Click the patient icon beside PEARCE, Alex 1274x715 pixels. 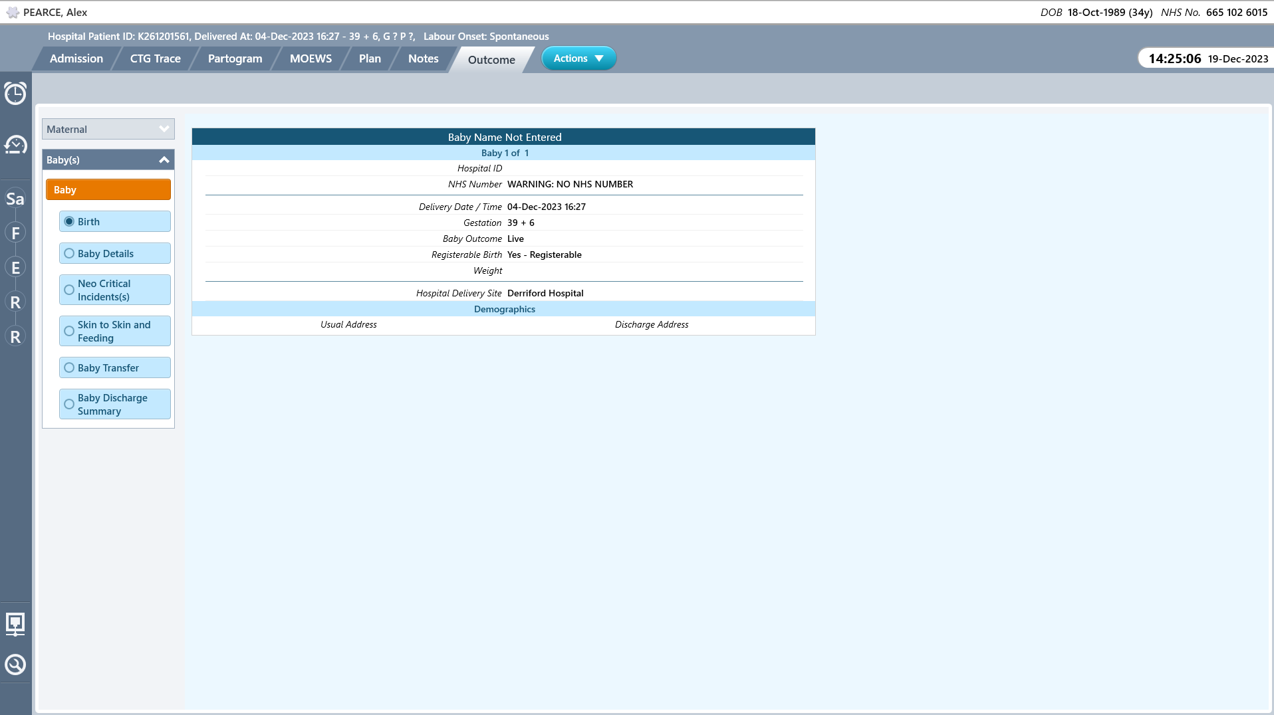coord(13,12)
